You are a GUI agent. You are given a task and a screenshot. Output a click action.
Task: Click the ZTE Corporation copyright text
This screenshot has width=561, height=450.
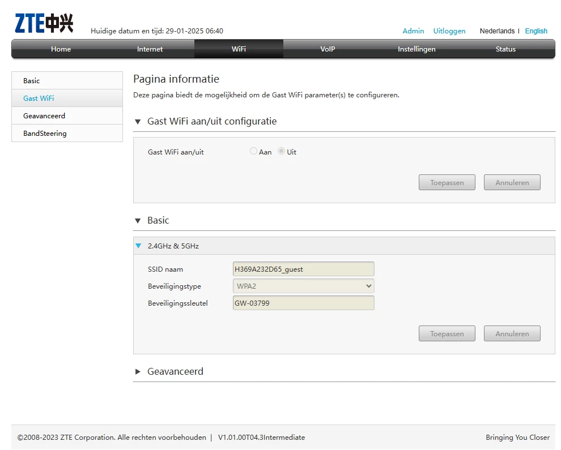click(112, 438)
